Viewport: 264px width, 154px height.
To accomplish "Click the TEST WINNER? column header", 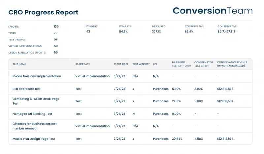I will point(141,64).
